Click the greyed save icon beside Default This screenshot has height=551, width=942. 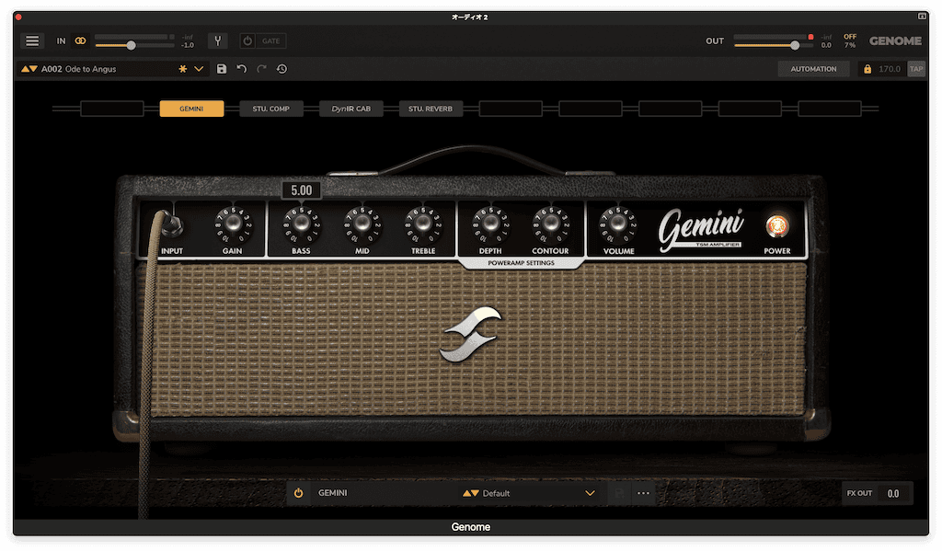pos(619,493)
